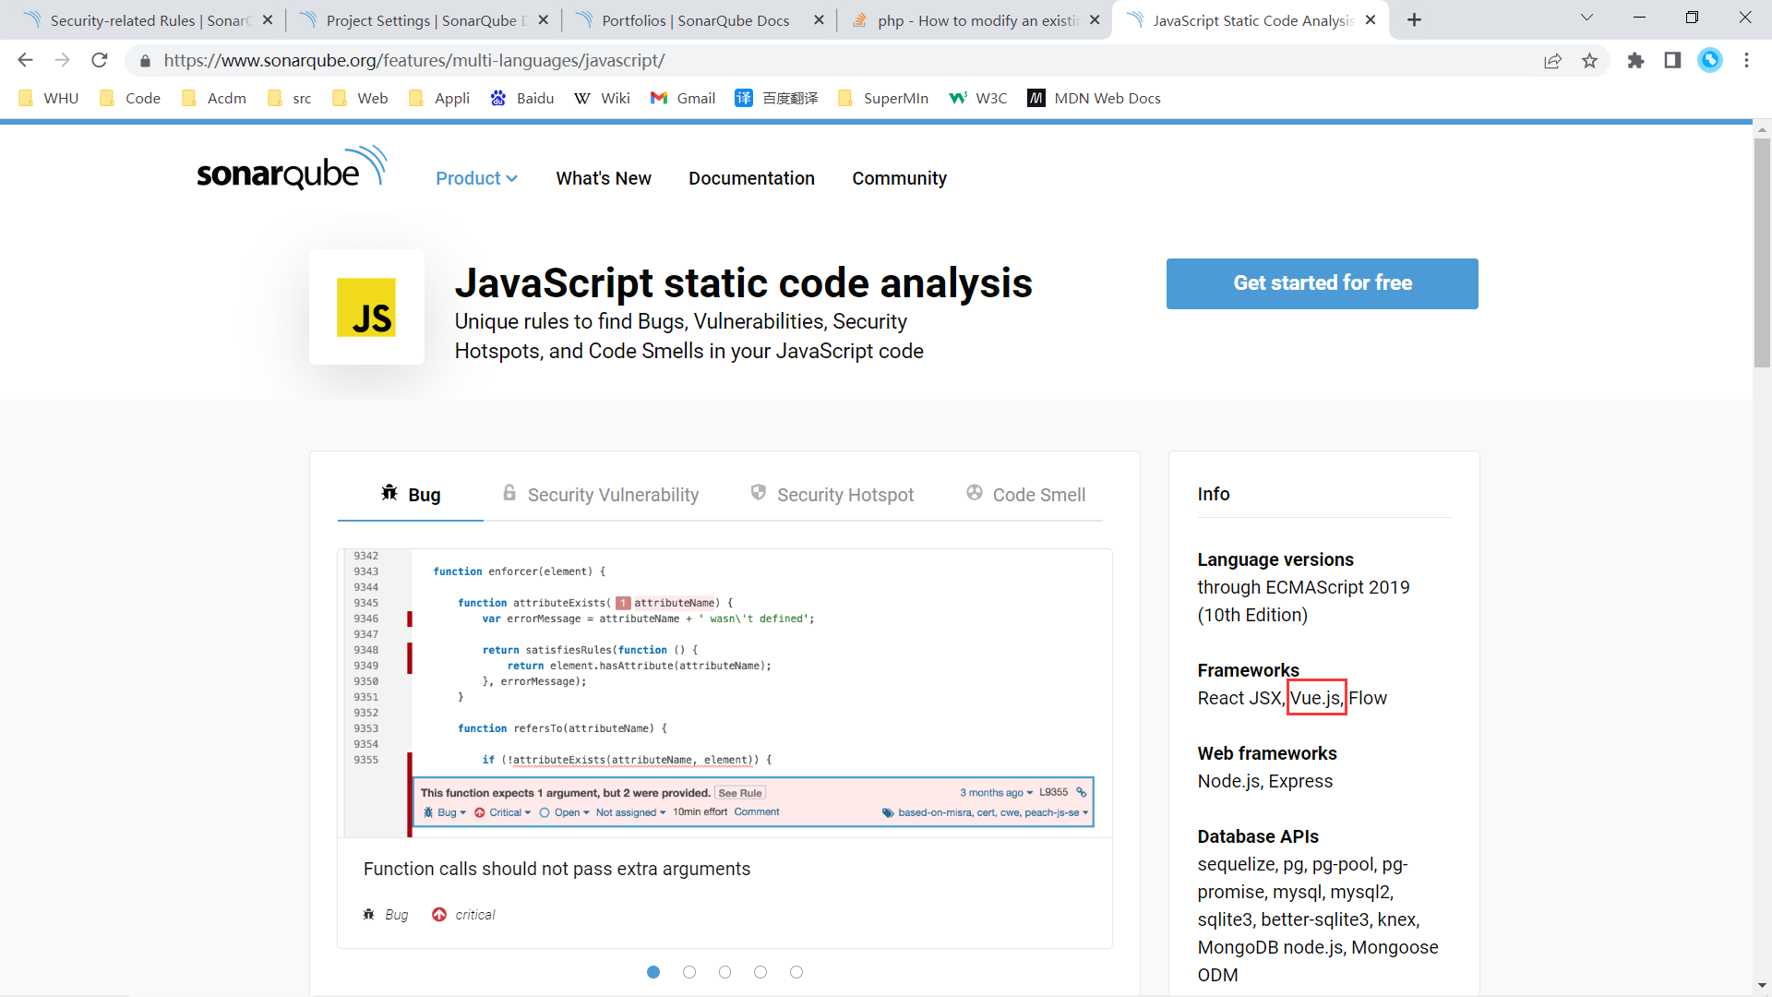Viewport: 1772px width, 997px height.
Task: Open the SuperMIn bookmark folder
Action: tap(883, 98)
